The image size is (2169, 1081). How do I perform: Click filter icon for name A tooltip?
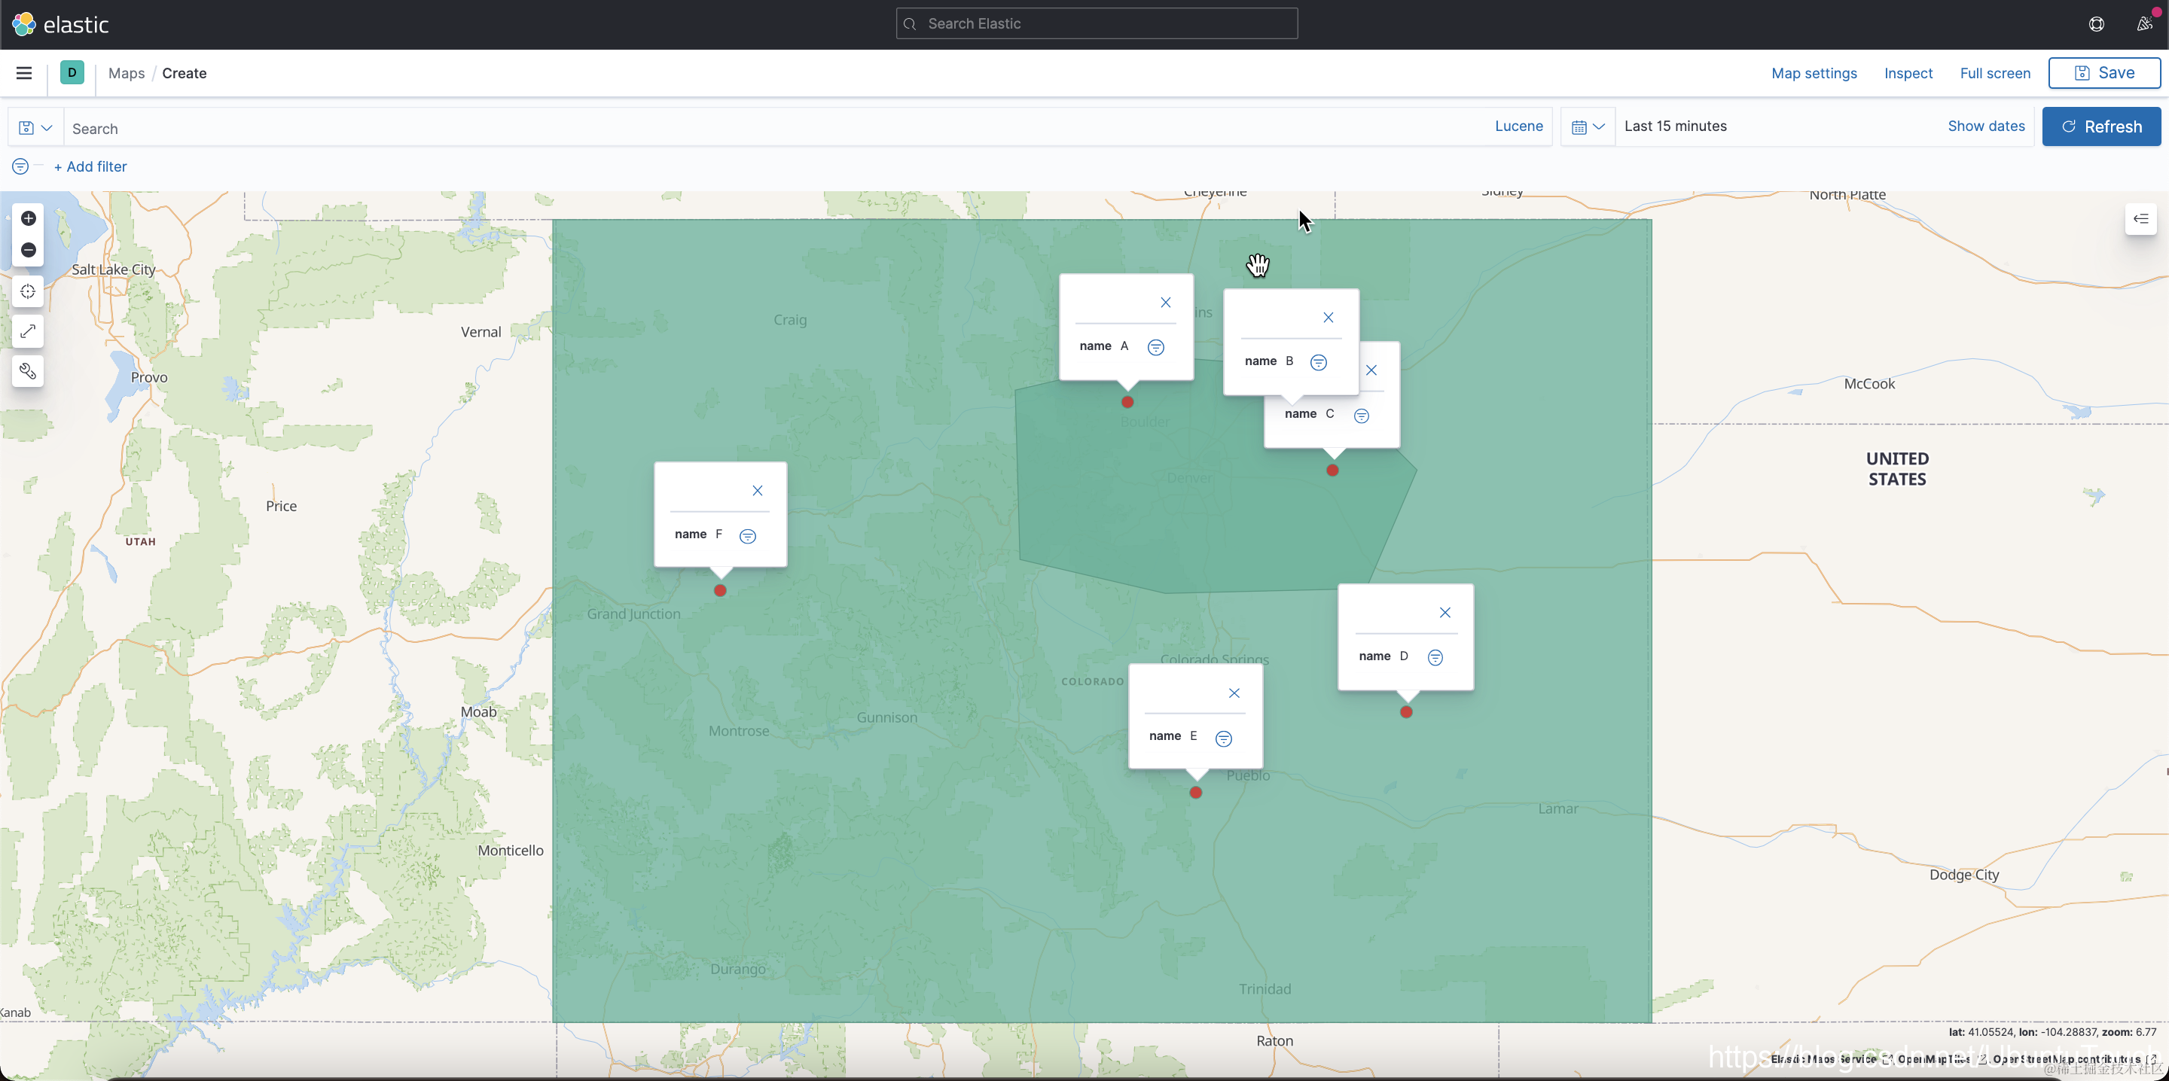(1156, 347)
